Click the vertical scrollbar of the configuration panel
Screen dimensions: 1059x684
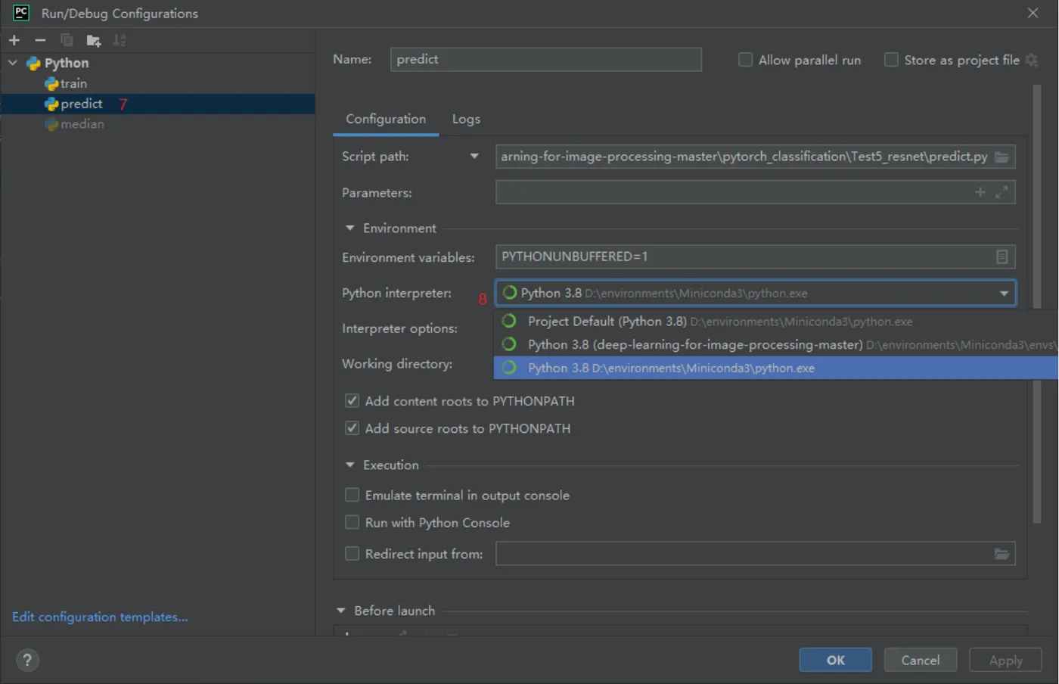[x=1036, y=303]
